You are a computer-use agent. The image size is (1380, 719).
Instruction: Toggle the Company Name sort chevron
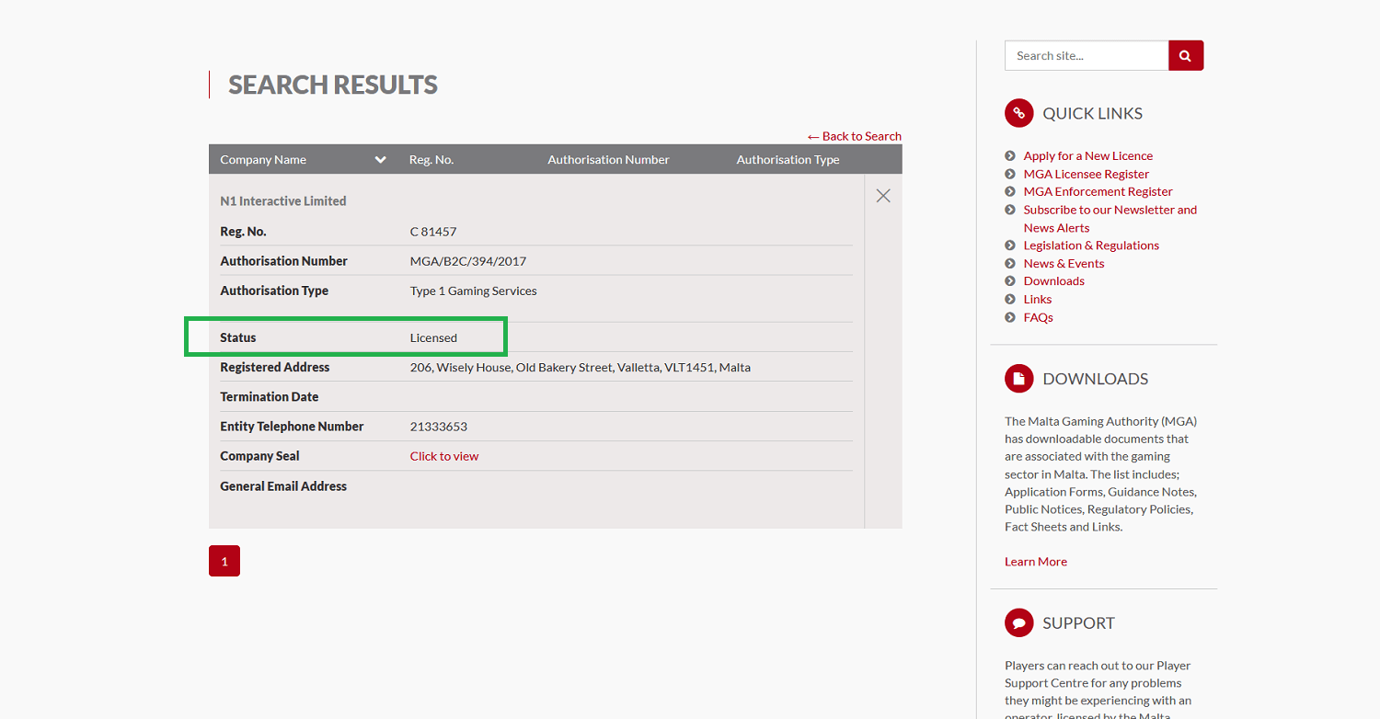(x=380, y=160)
